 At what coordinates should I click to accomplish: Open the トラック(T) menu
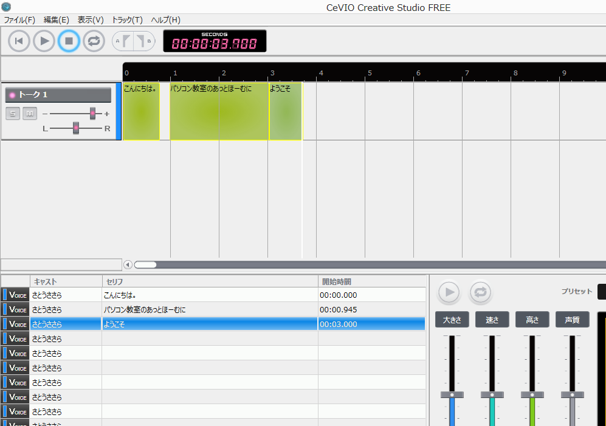(x=127, y=20)
